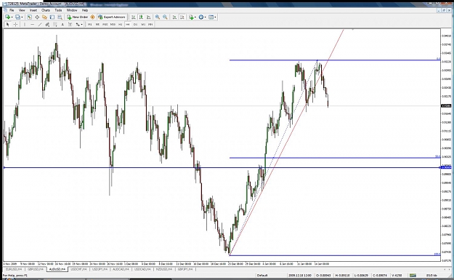The height and width of the screenshot is (280, 454).
Task: Toggle Chart Shift
Action: [182, 17]
